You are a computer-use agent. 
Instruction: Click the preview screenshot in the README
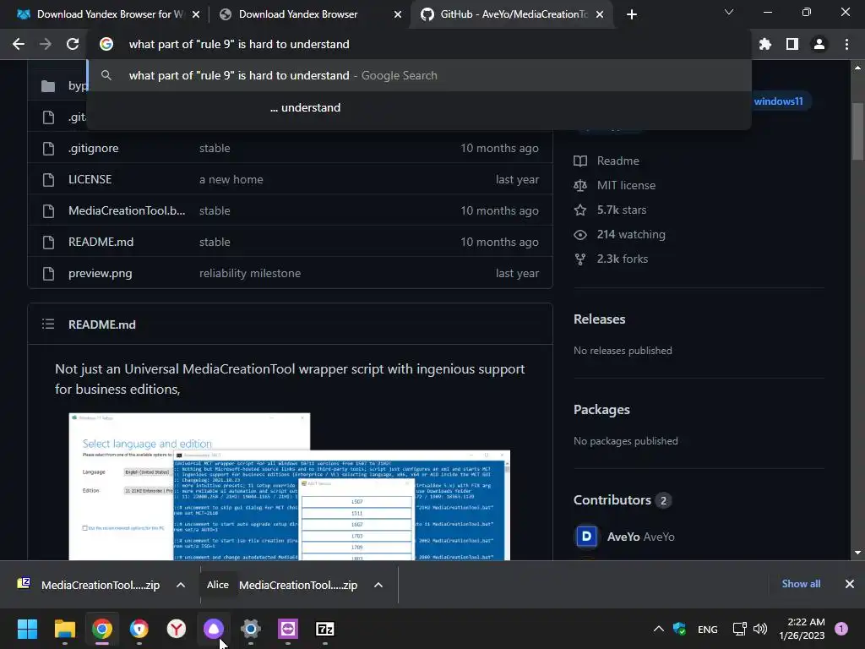(x=289, y=486)
